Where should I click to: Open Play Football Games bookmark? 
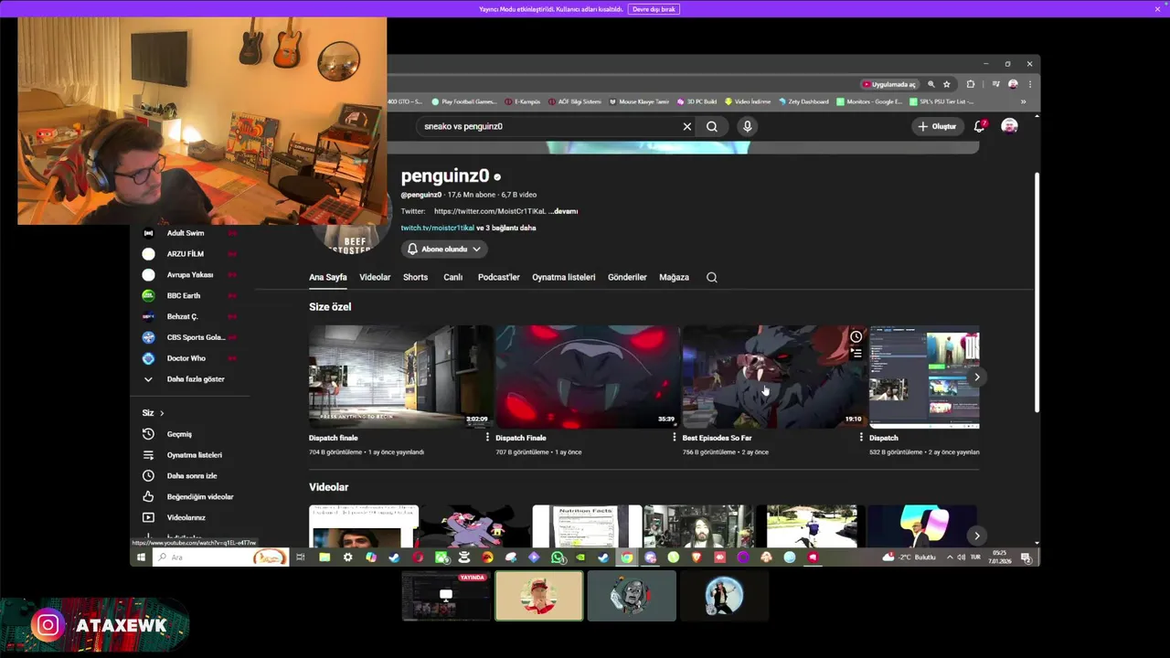[x=464, y=101]
